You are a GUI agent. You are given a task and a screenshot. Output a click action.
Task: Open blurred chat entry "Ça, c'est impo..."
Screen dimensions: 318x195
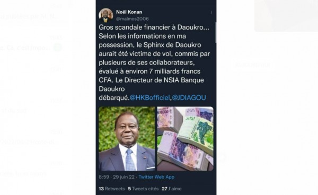[x=25, y=48]
